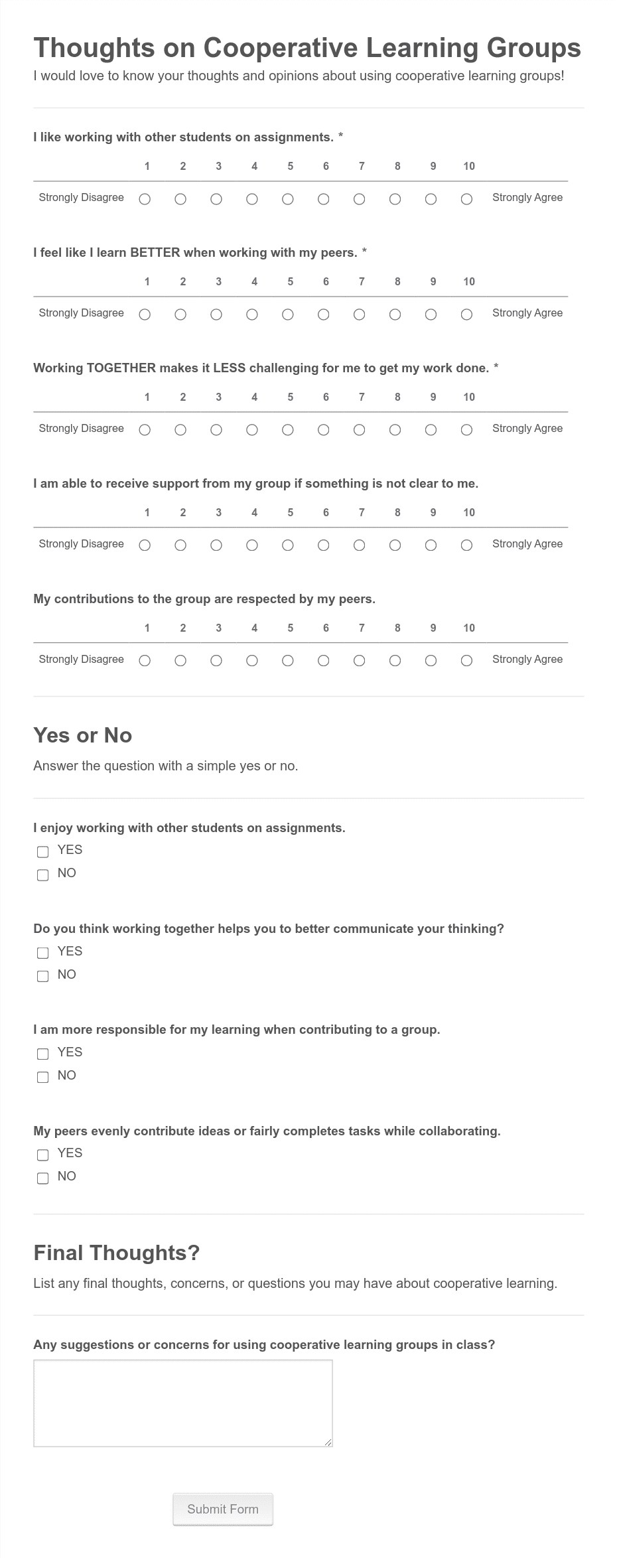This screenshot has width=617, height=1558.
Task: Select rating 1 for learning better with peers
Action: click(145, 313)
